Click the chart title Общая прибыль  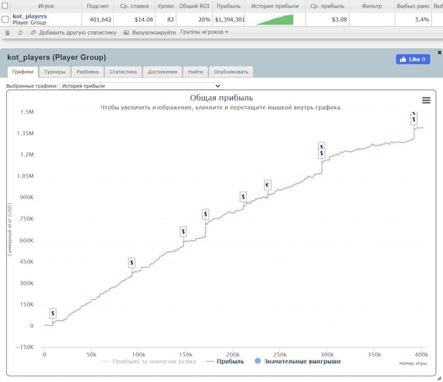[x=221, y=97]
